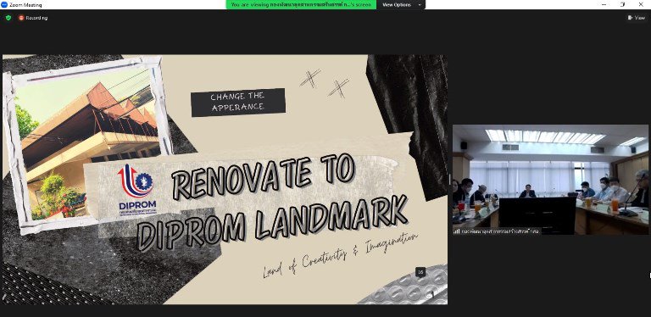Click the green encryption shield icon
This screenshot has width=651, height=317.
8,18
